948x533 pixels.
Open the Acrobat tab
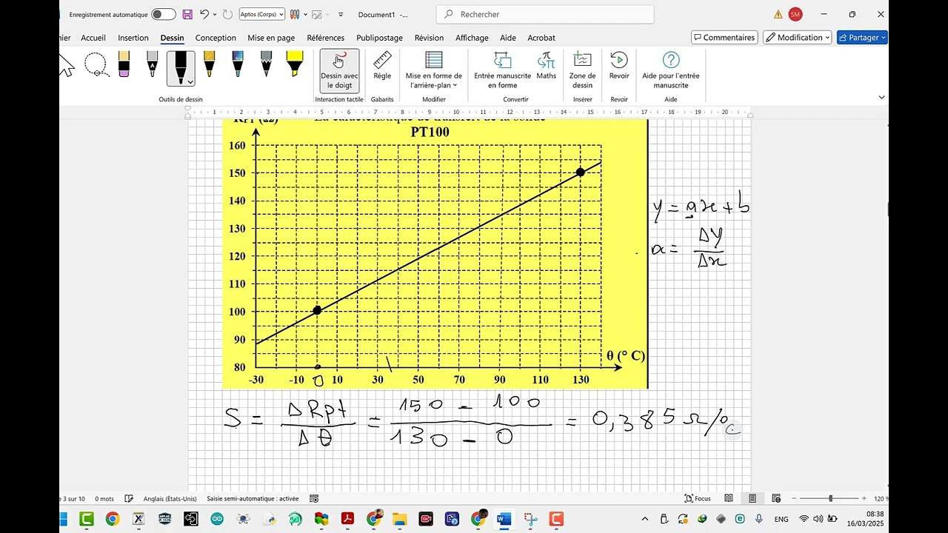541,38
